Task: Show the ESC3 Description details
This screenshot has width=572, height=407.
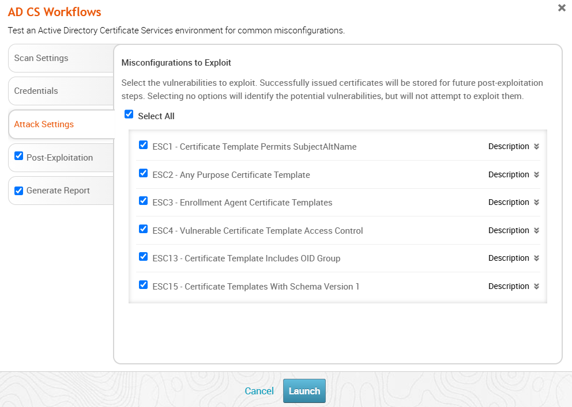Action: tap(513, 203)
